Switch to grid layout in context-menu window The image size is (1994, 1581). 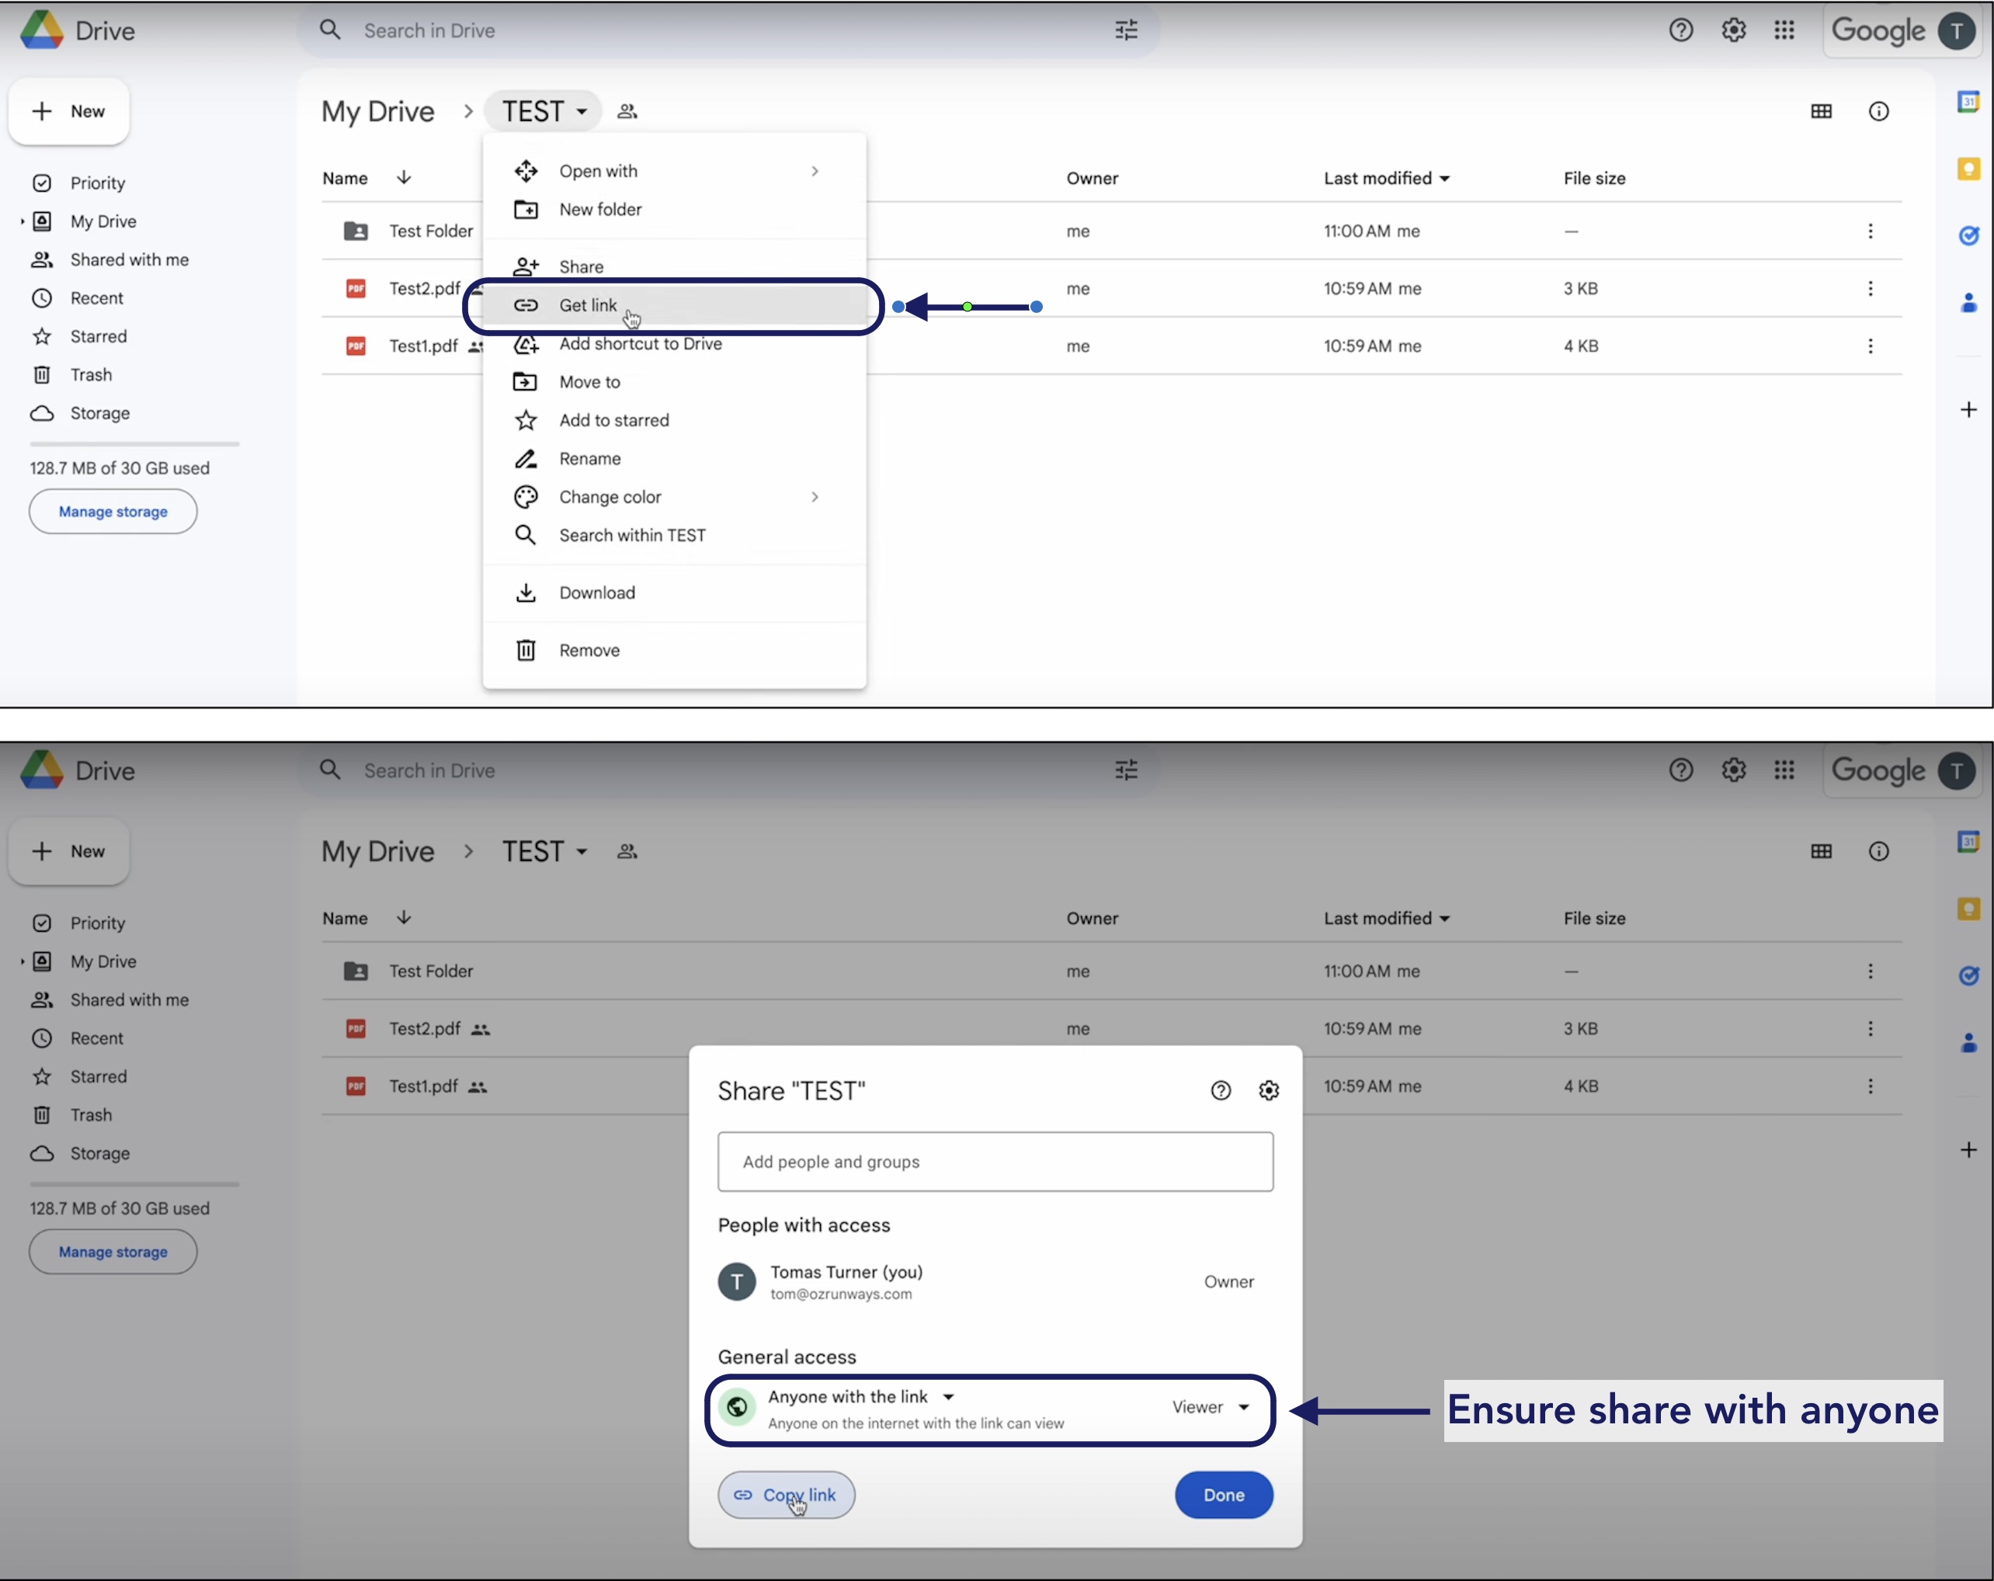pyautogui.click(x=1821, y=111)
